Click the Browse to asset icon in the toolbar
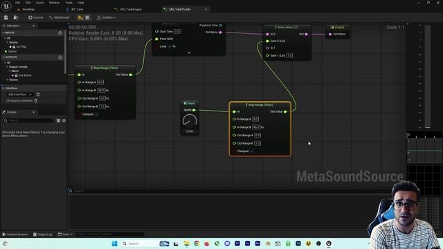This screenshot has height=249, width=443. coord(16,17)
